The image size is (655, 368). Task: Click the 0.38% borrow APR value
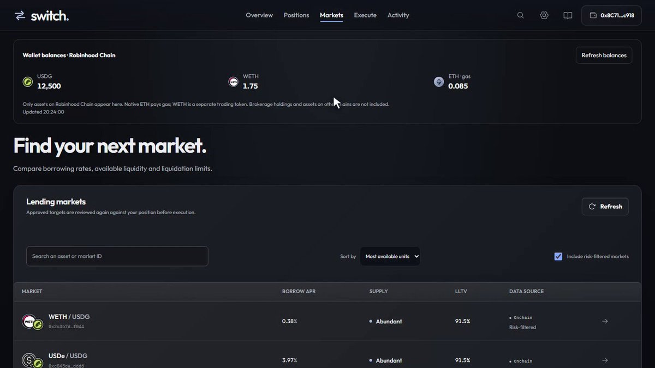point(289,321)
